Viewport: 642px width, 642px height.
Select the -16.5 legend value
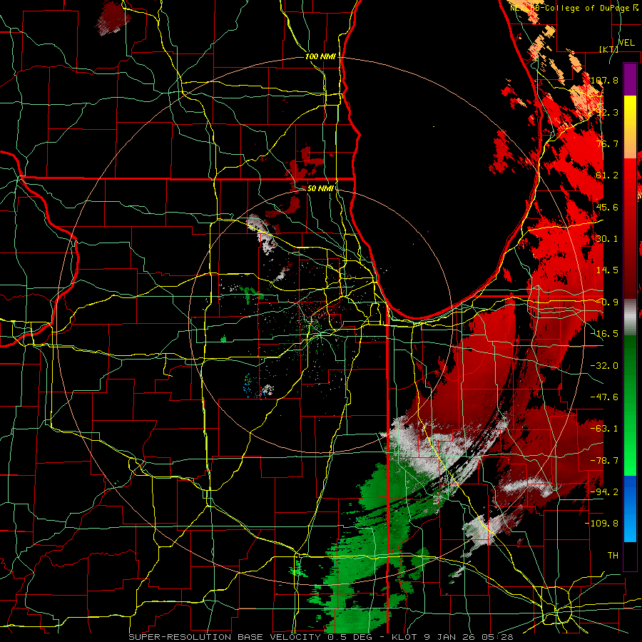604,334
